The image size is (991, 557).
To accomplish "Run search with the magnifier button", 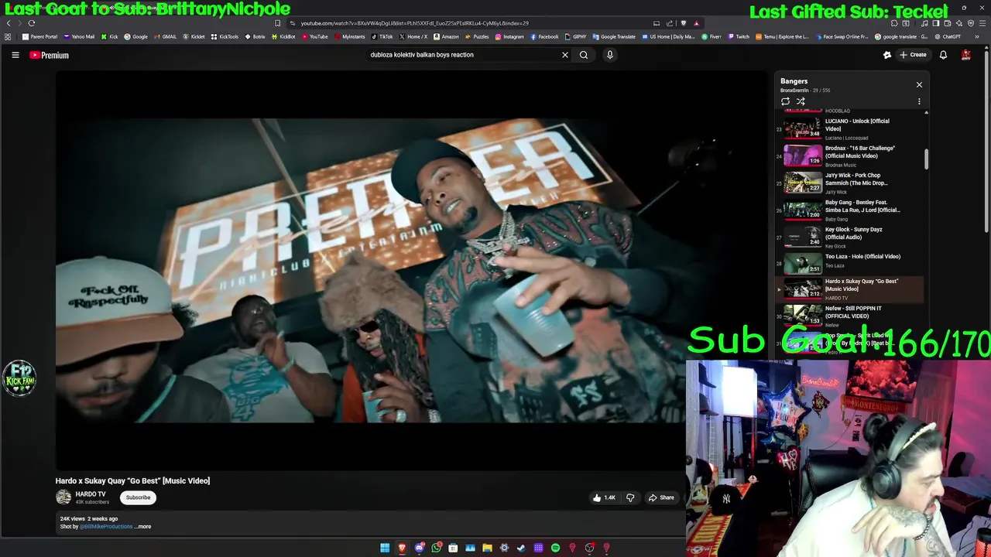I will [x=584, y=55].
